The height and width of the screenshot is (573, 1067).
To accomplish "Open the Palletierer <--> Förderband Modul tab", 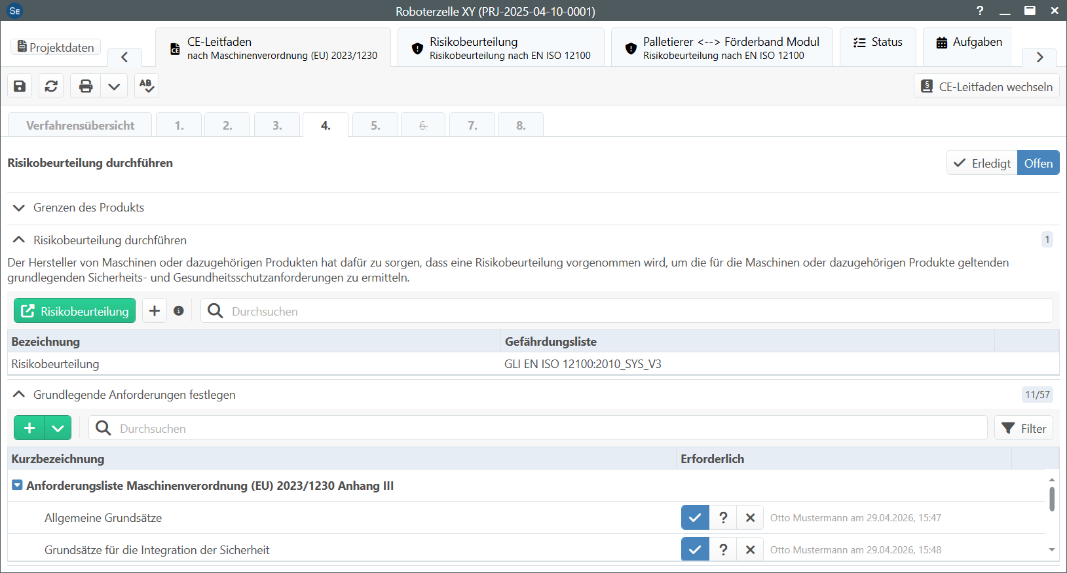I will pos(722,48).
